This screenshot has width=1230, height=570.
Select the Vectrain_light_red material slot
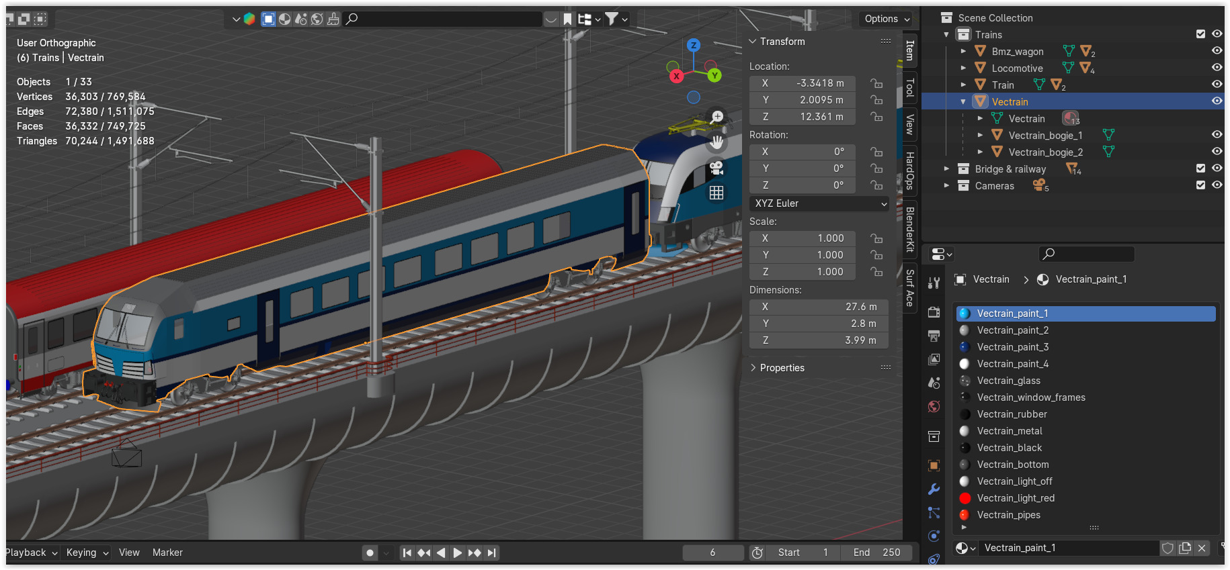click(x=1086, y=498)
